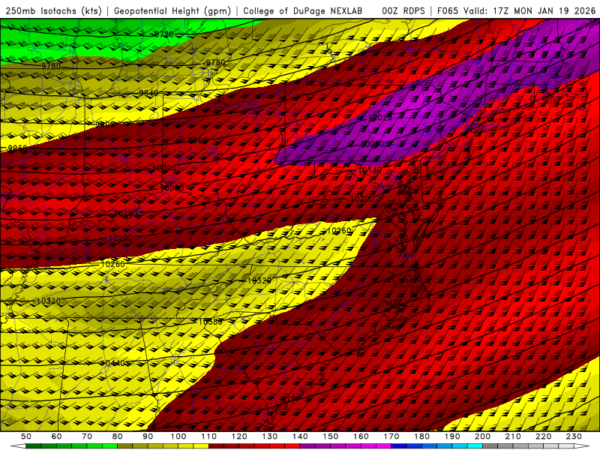Click the 'F065' forecast hour text
600x450 pixels.
[448, 11]
